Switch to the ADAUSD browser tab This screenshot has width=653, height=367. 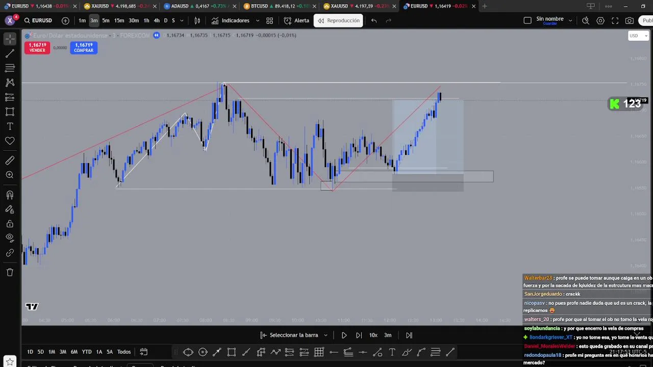[198, 6]
